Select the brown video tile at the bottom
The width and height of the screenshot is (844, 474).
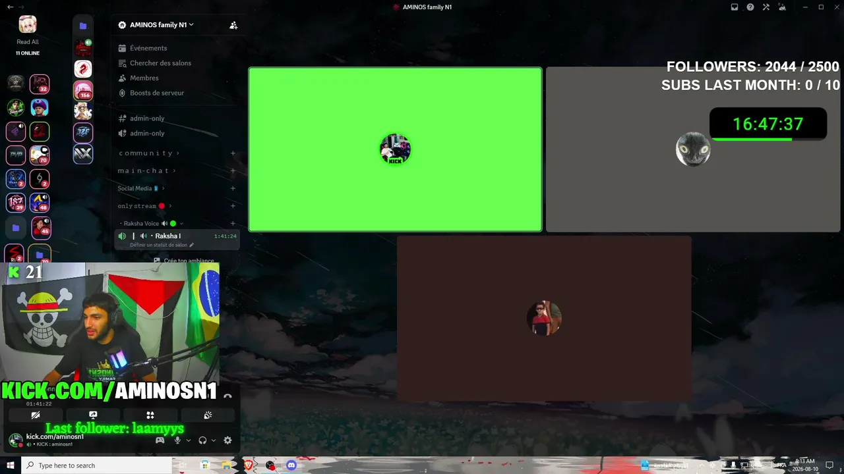tap(544, 319)
